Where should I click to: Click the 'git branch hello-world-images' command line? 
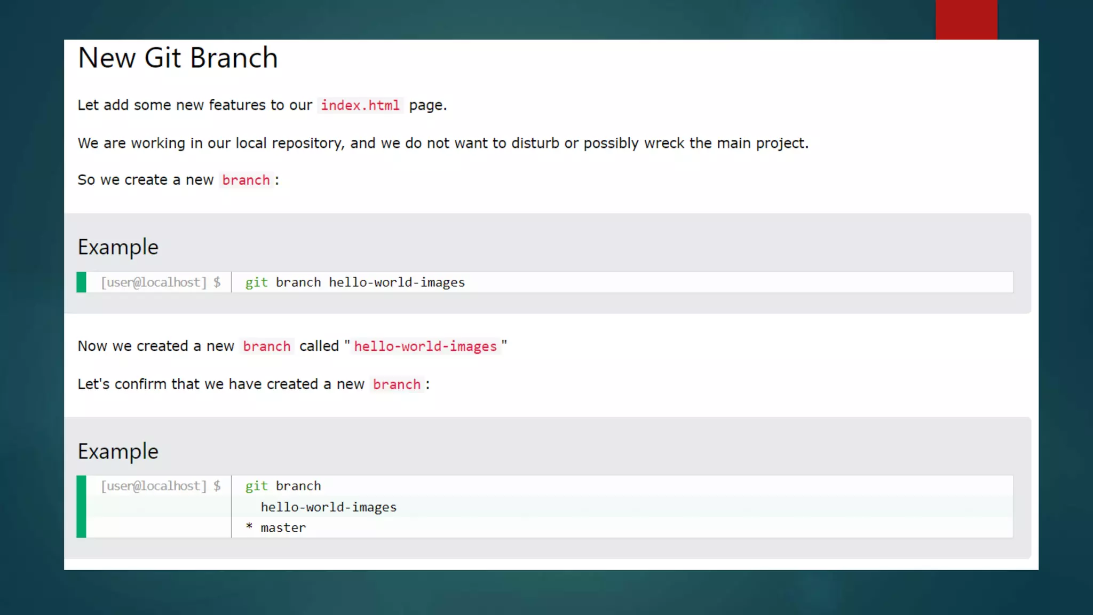pos(355,282)
